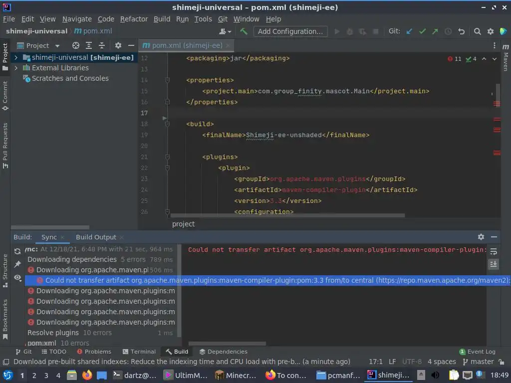Open Build menu
Viewport: 511px width, 383px height.
click(x=162, y=19)
